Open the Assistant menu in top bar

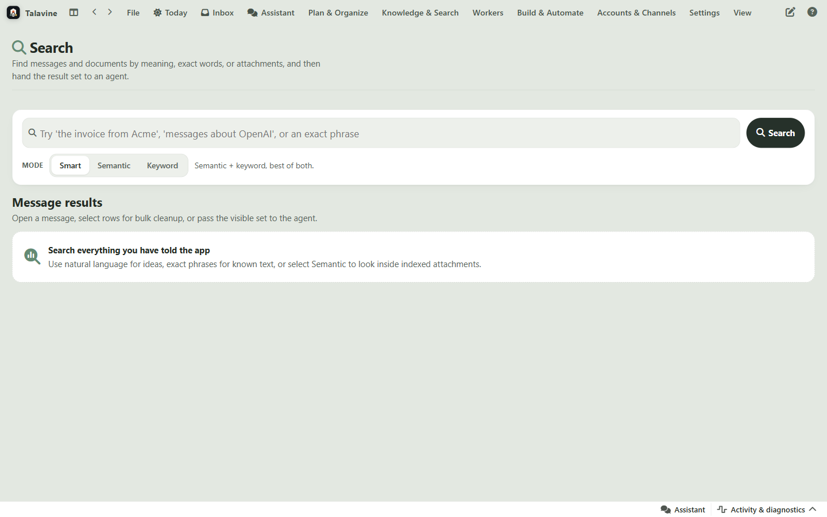270,13
